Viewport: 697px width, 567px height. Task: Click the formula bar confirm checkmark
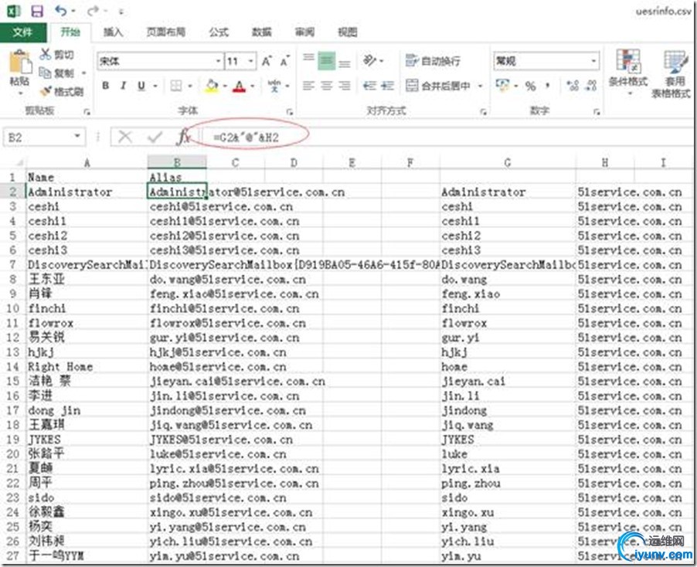pos(155,137)
